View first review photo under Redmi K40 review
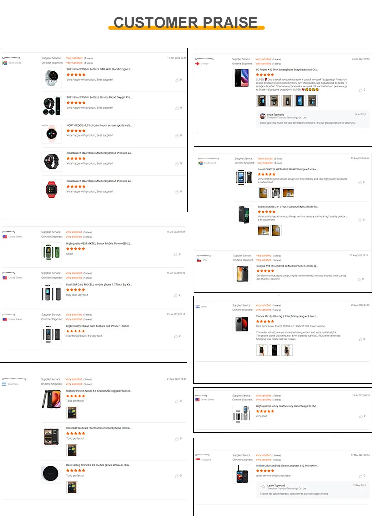Image resolution: width=372 pixels, height=529 pixels. click(261, 101)
